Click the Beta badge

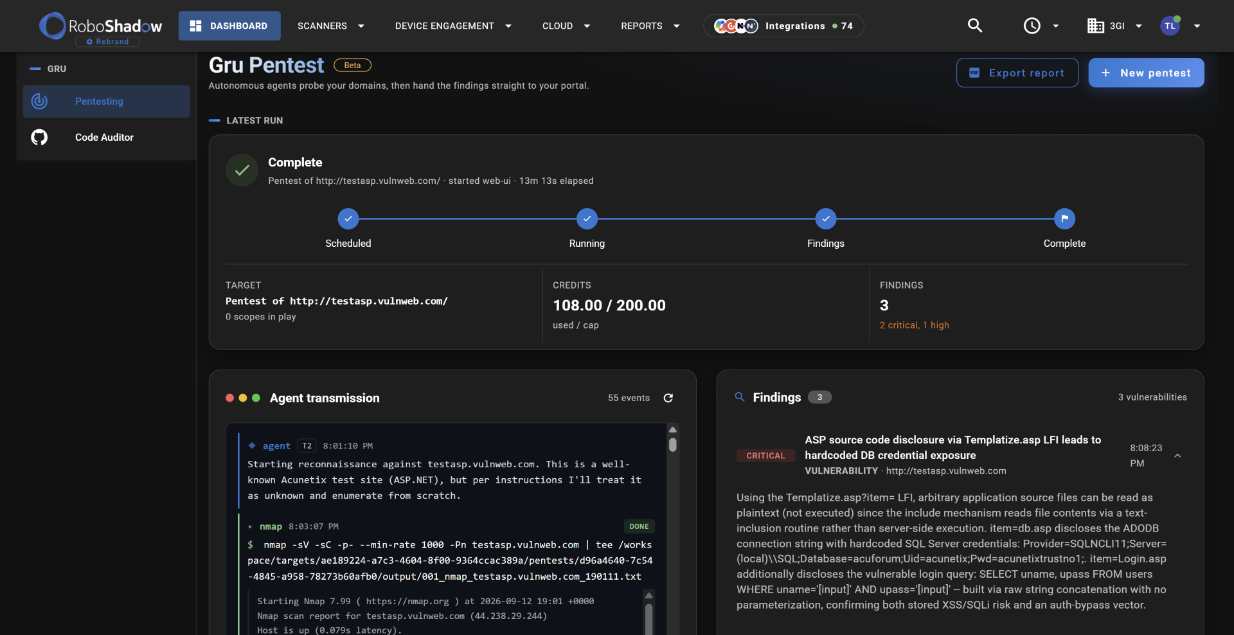[x=352, y=65]
